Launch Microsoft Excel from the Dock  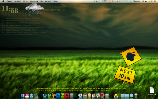tap(50, 95)
